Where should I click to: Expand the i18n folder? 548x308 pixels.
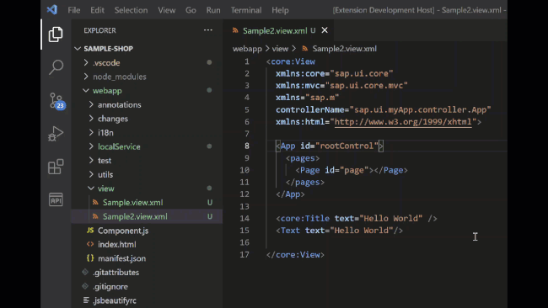(x=91, y=133)
